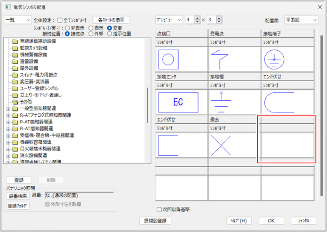Click the 各スケールの倍率 button
327x232 pixels.
tap(111, 20)
